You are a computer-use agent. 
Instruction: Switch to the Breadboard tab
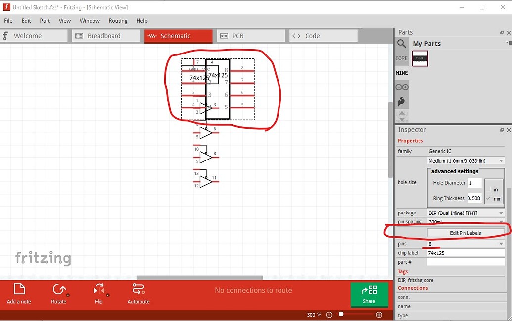(x=106, y=36)
